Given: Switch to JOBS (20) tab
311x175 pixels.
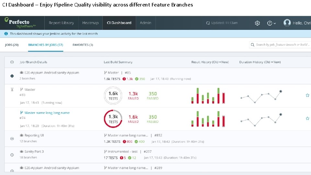Looking at the screenshot, I should [12, 45].
